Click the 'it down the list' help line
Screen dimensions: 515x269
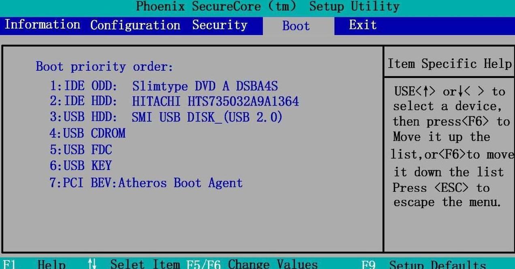point(449,172)
